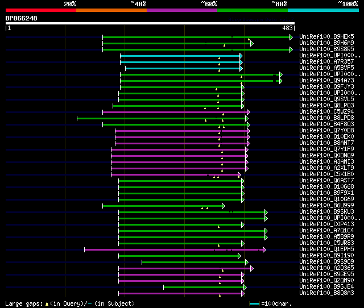The image size is (364, 308).
Task: Select the UniRef100_B6U999 label
Action: point(326,206)
